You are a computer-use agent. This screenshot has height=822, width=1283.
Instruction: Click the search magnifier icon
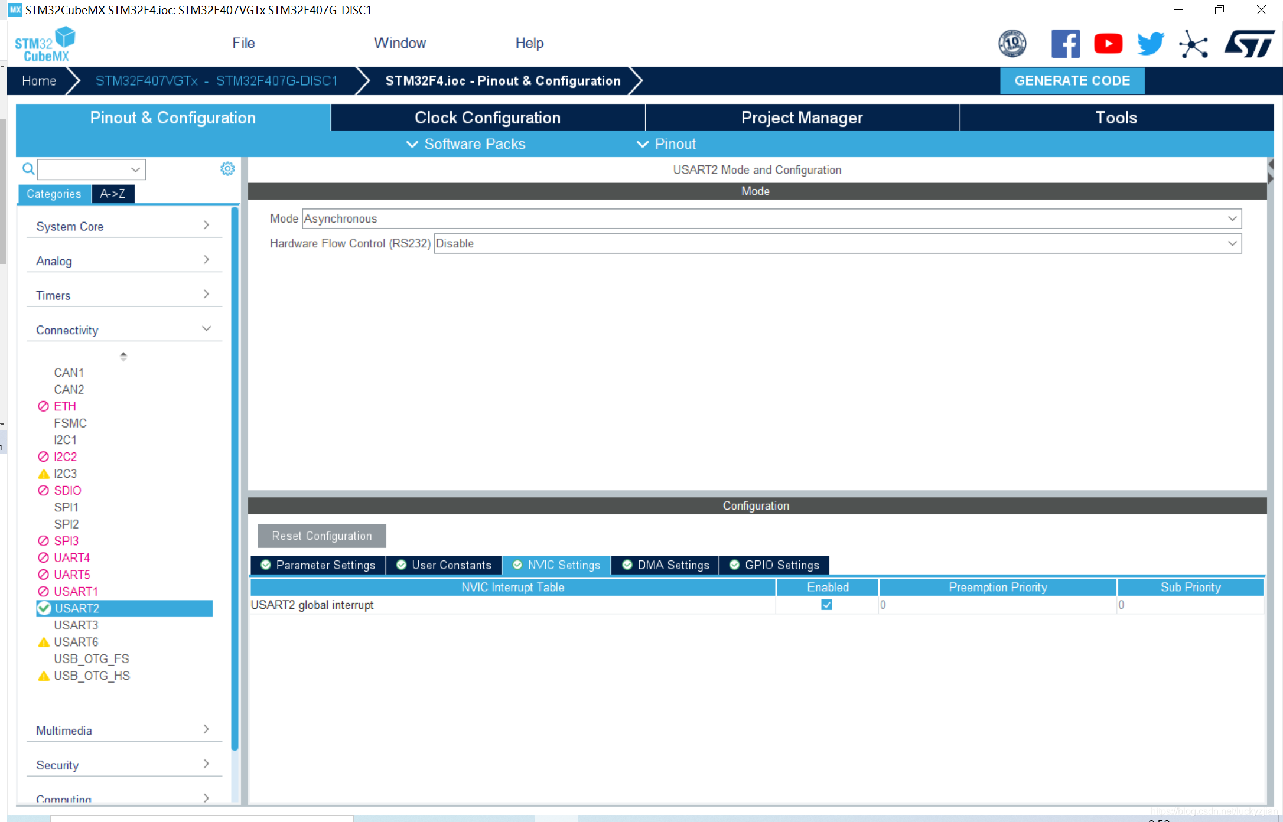[x=28, y=169]
